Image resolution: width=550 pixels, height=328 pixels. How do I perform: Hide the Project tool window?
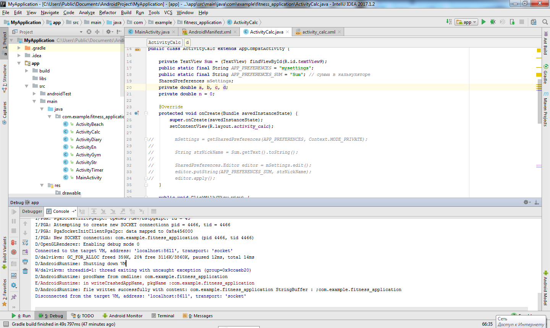tap(119, 32)
